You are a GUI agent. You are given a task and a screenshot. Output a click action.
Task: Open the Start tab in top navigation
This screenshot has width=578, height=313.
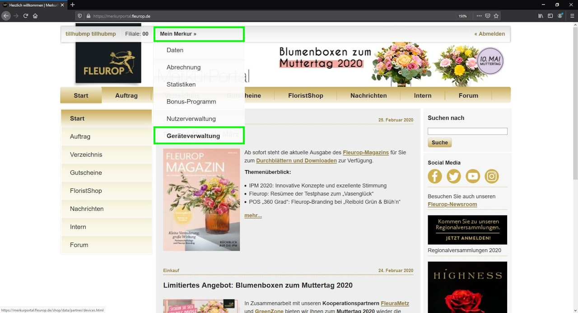pyautogui.click(x=81, y=95)
